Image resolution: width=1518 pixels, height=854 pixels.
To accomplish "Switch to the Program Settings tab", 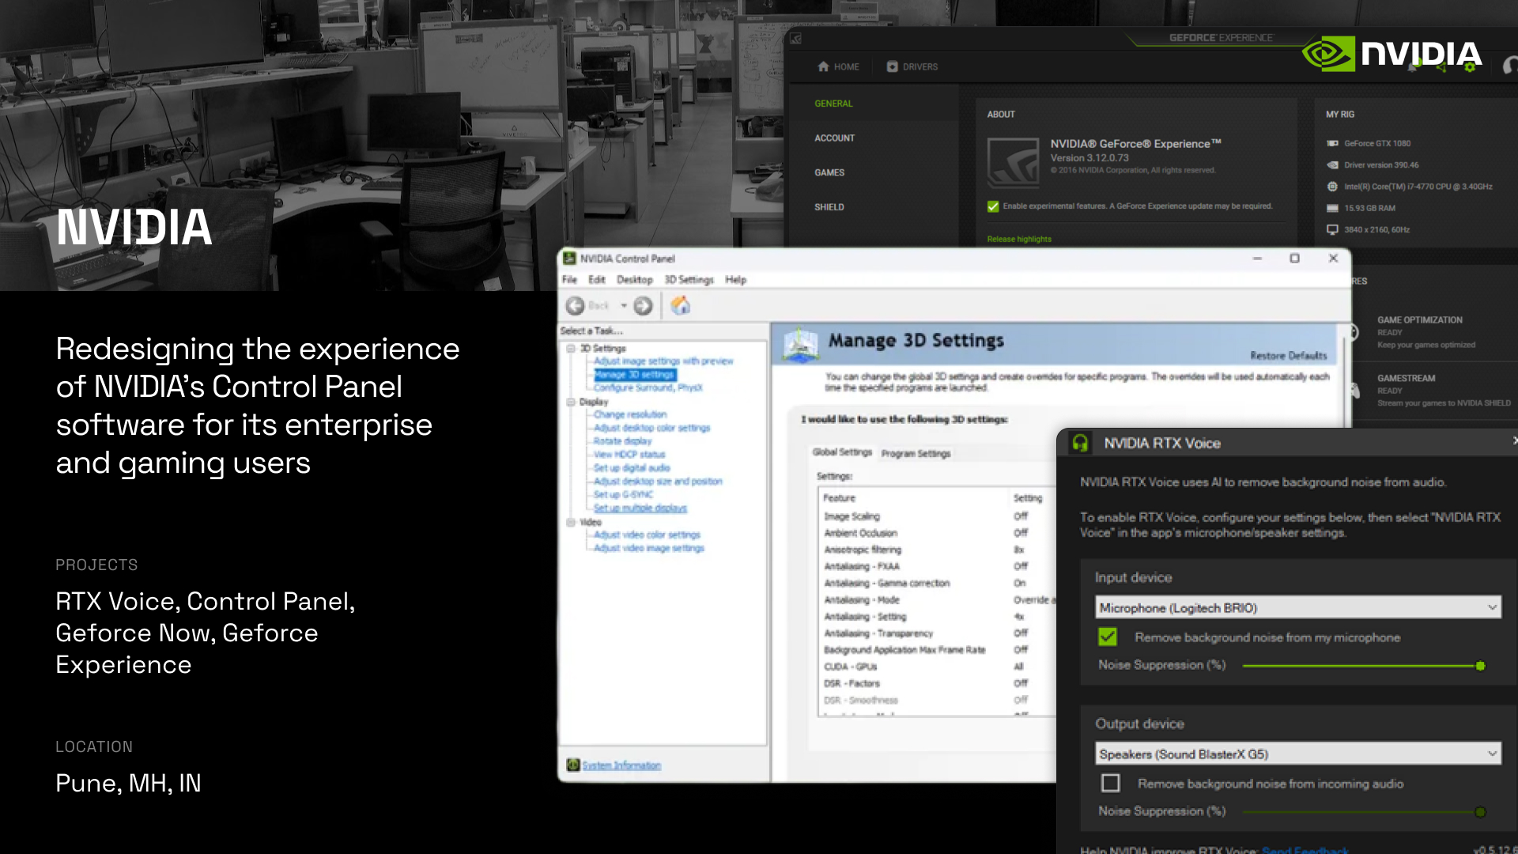I will coord(916,454).
